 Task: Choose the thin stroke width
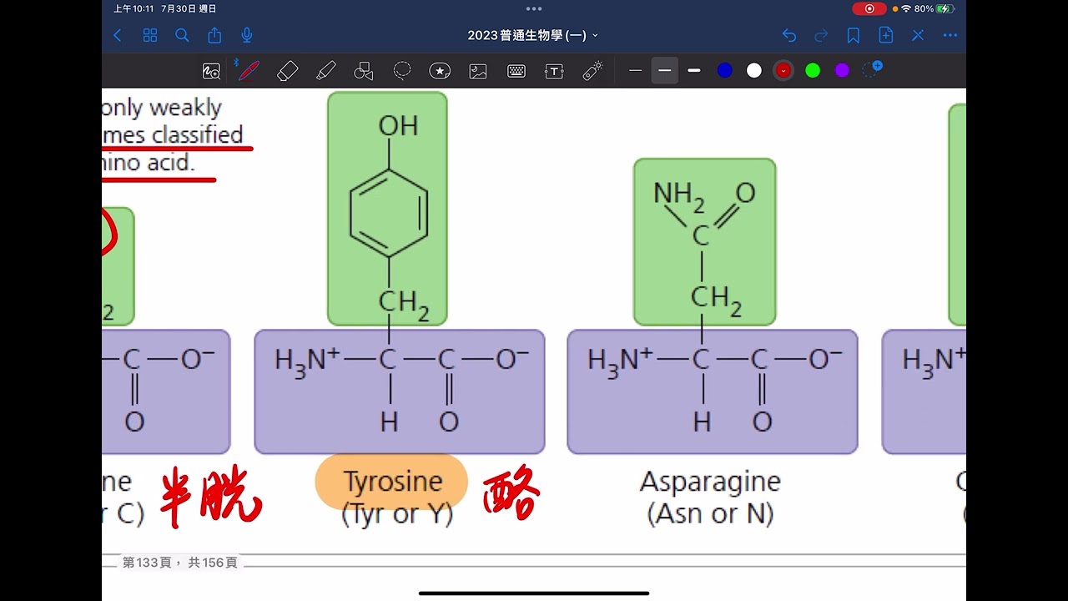[x=636, y=71]
